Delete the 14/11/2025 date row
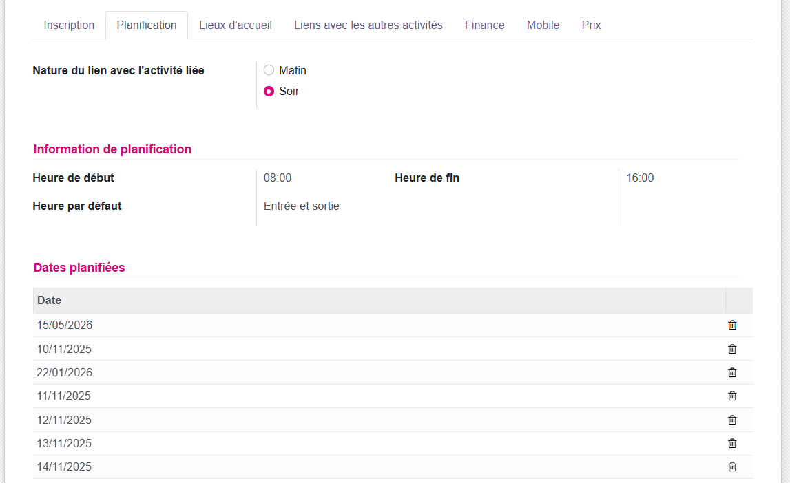Screen dimensions: 790x483 click(x=732, y=466)
